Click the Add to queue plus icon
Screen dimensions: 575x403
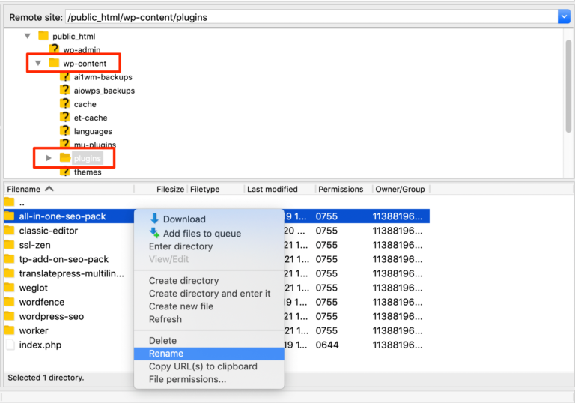[154, 233]
